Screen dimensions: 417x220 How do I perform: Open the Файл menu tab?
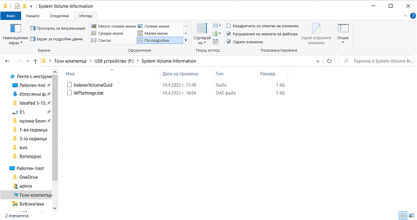point(11,16)
